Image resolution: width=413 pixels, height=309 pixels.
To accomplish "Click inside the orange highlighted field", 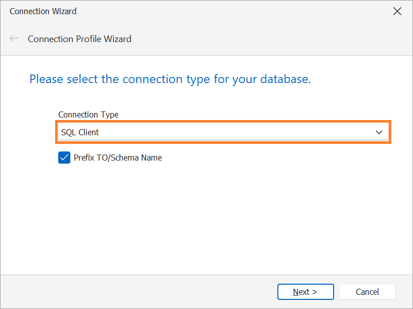I will [223, 132].
